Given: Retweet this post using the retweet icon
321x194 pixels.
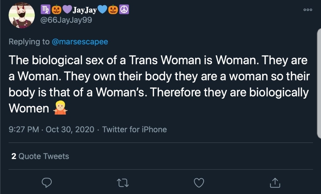Looking at the screenshot, I should [x=122, y=183].
